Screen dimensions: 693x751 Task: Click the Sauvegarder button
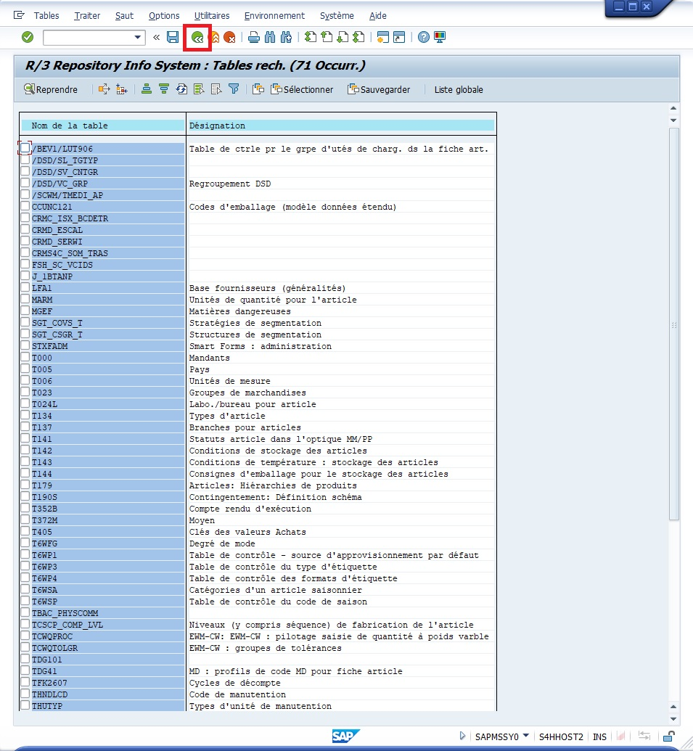379,89
